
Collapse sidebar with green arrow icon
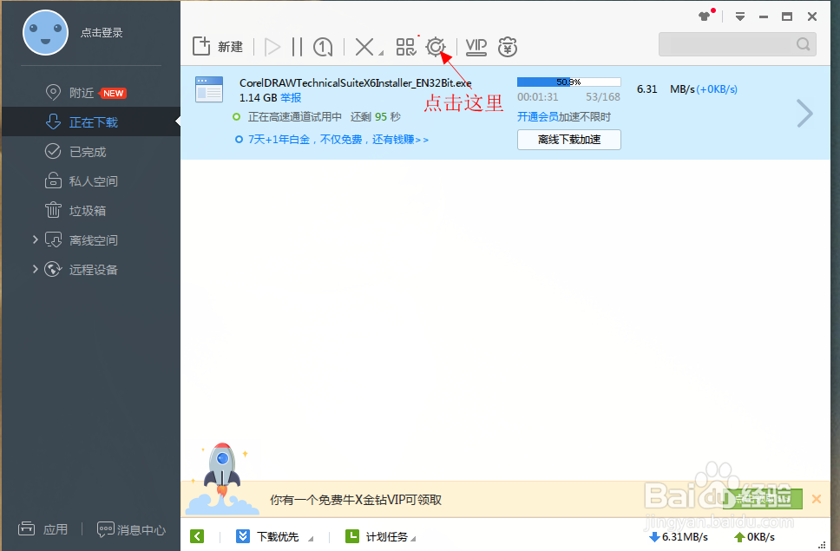[197, 536]
